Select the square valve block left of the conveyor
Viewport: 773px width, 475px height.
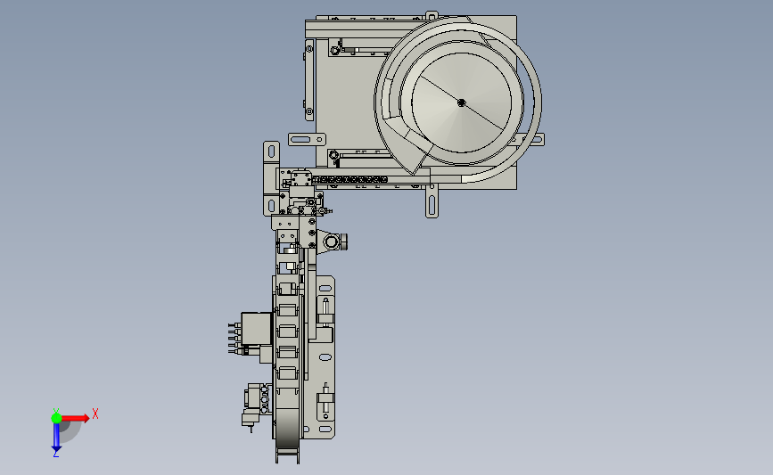[257, 329]
